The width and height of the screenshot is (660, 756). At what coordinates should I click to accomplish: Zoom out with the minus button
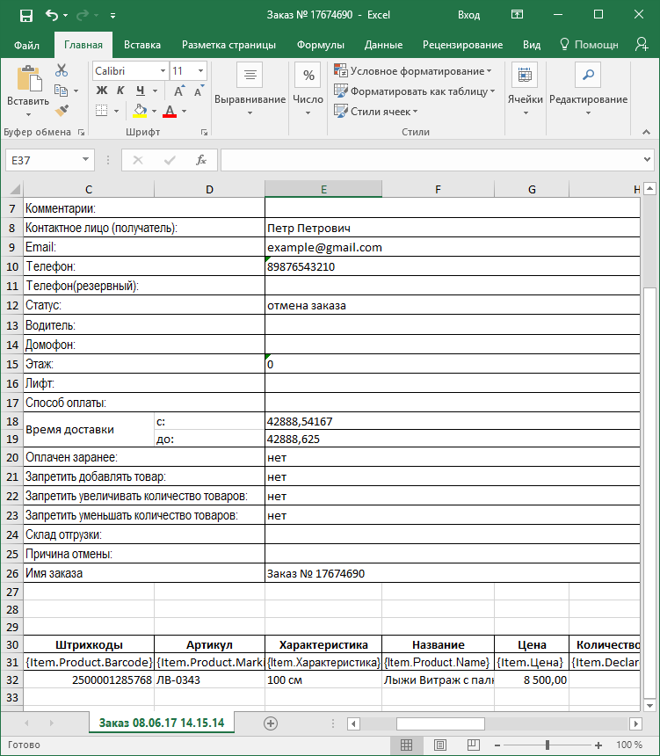[497, 745]
